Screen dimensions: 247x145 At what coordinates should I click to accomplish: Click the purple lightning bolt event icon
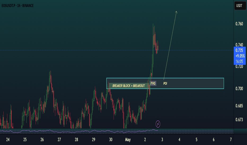(158, 124)
